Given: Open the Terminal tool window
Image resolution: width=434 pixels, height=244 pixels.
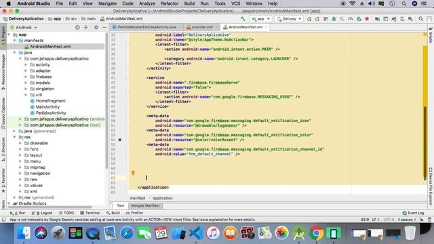Looking at the screenshot, I should click(90, 213).
